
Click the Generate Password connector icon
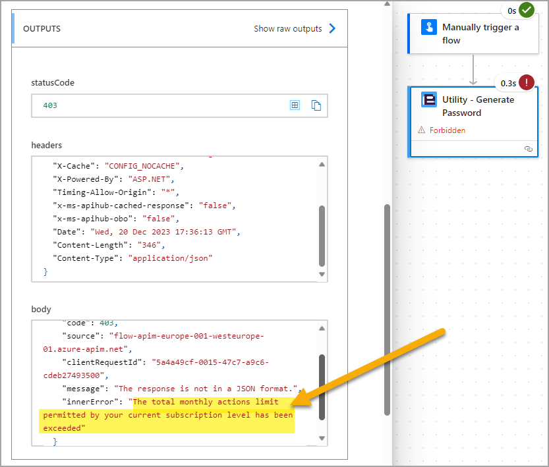click(x=429, y=99)
